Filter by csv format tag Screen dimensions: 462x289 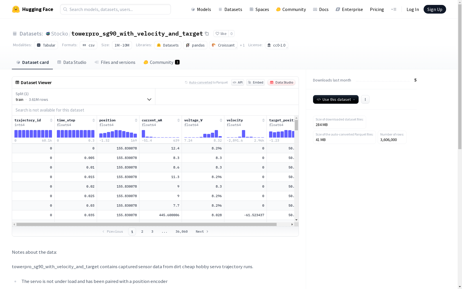coord(89,45)
